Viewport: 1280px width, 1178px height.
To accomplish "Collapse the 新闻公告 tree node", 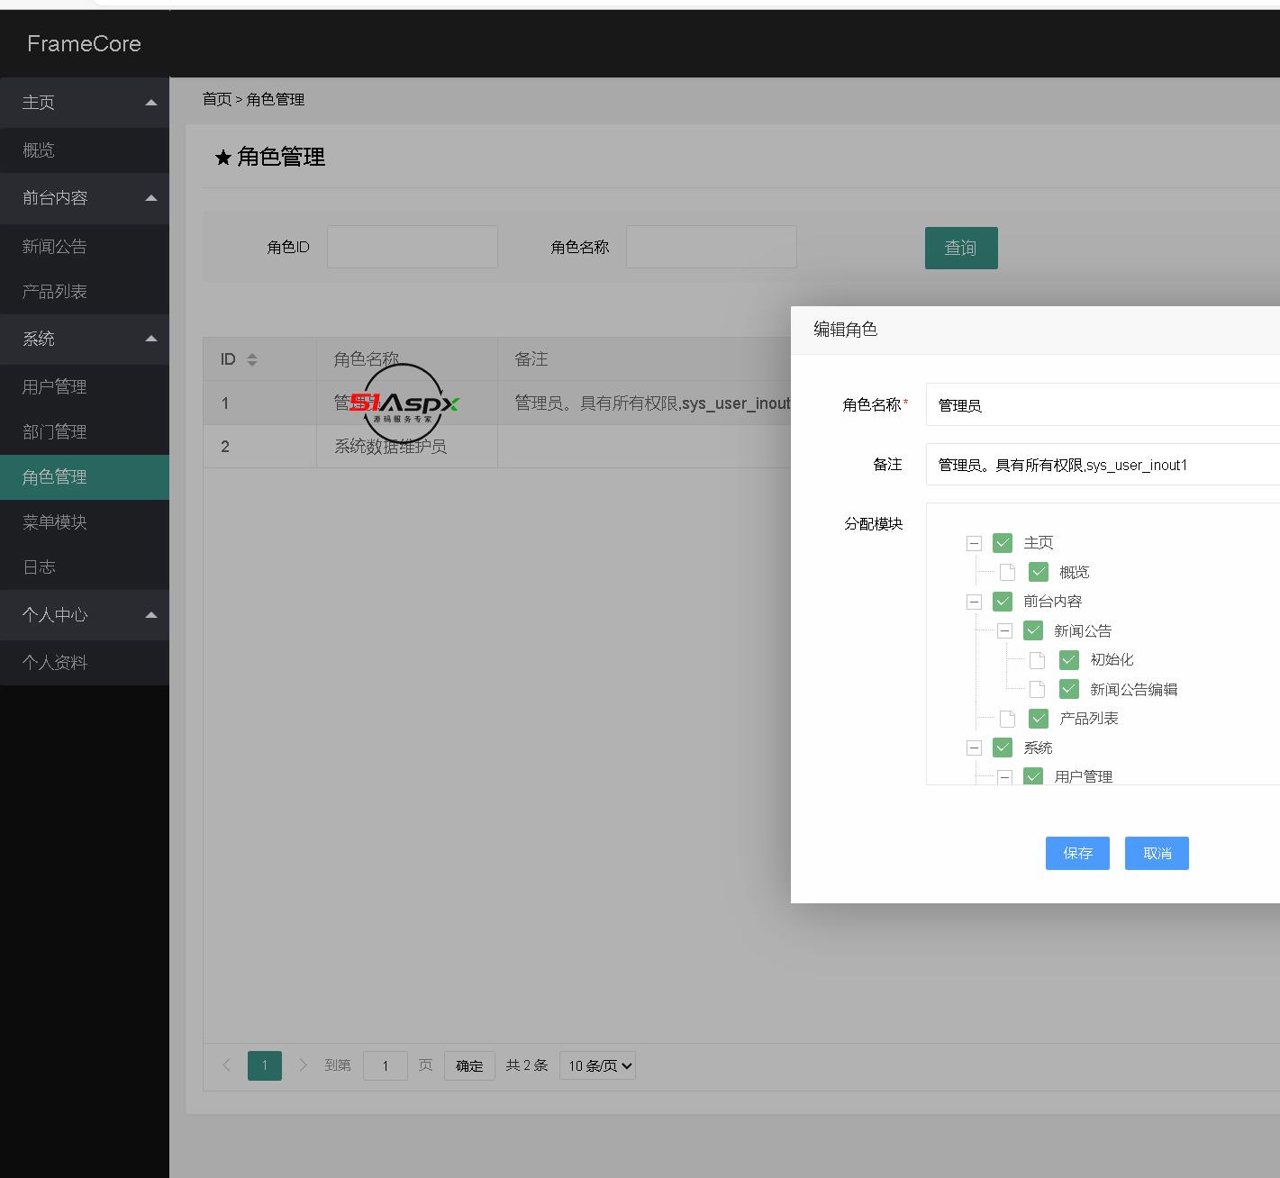I will click(x=1004, y=630).
